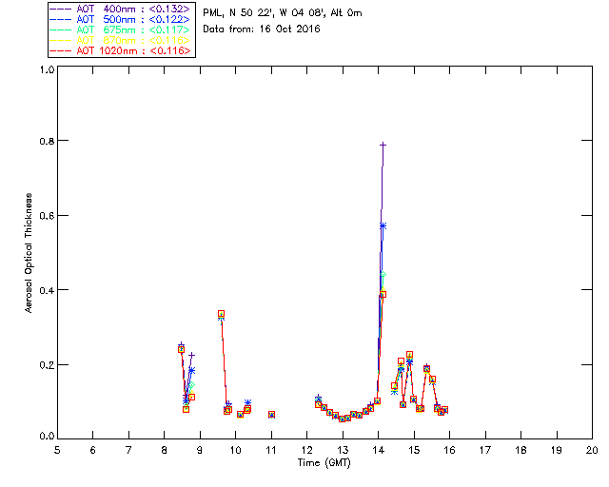The image size is (609, 487).
Task: Click the AOT 870nm yellow legend entry
Action: (121, 40)
